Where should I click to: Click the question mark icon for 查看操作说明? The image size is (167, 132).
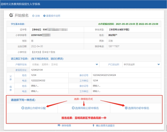[44, 16]
